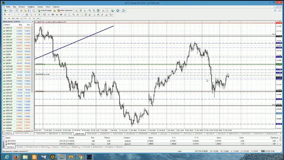
Task: Open the Strategy Tester icon
Action: coord(34,11)
